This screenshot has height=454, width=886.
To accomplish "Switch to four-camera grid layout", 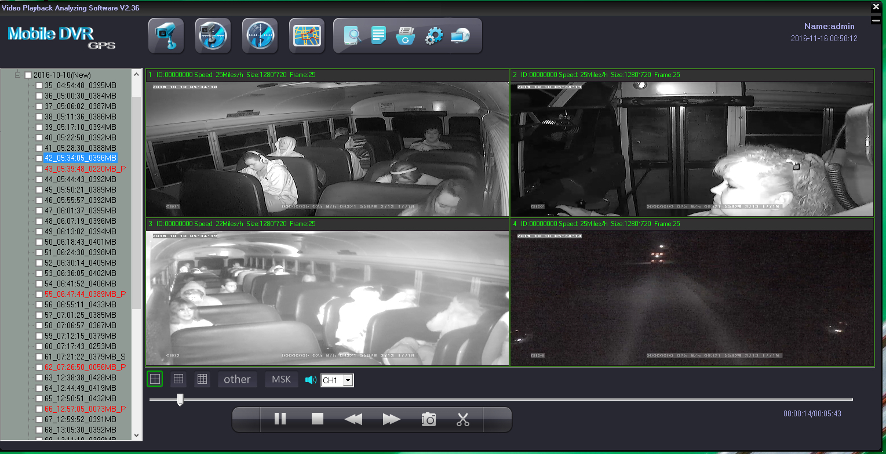I will point(155,379).
